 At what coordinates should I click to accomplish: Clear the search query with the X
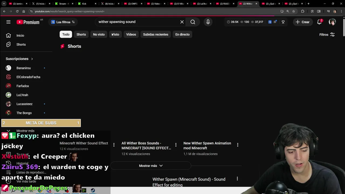coord(182,22)
